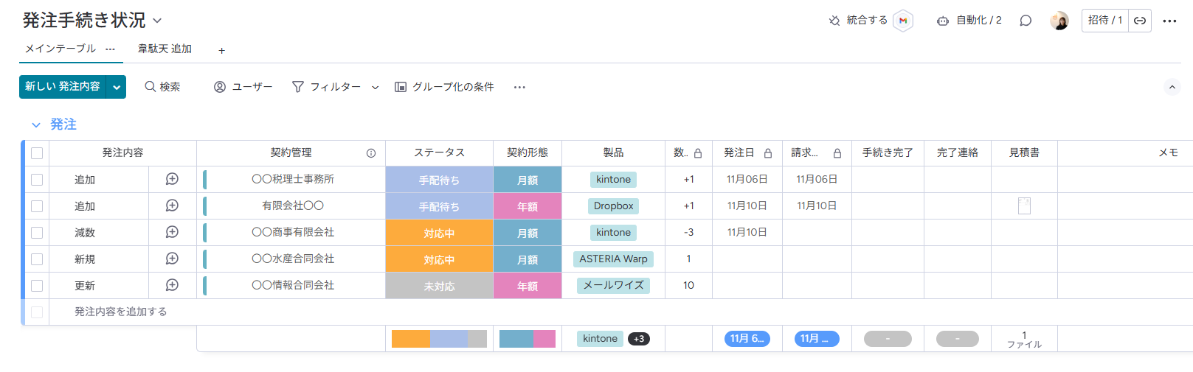
Task: Select the メインテーブル tab
Action: [x=60, y=49]
